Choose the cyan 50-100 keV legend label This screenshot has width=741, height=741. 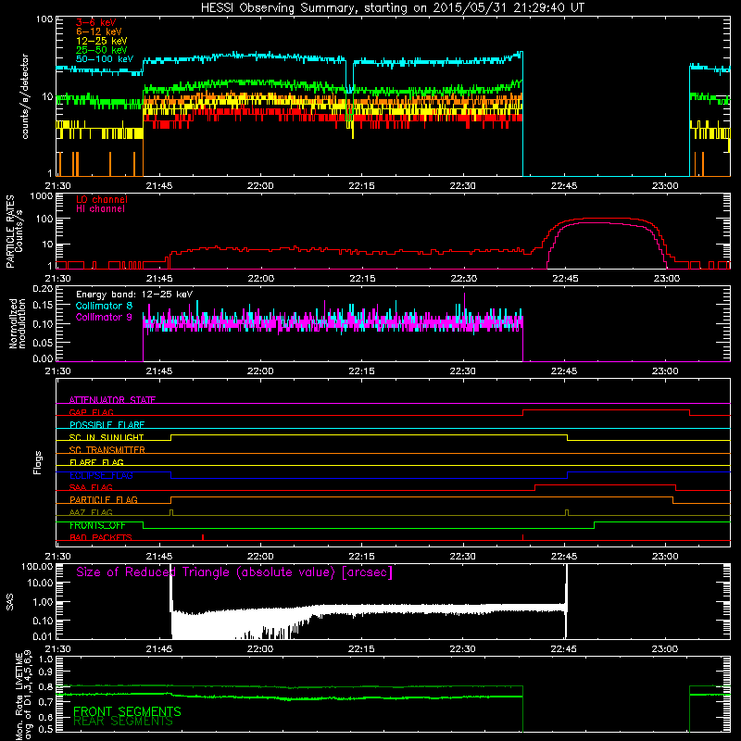click(105, 59)
